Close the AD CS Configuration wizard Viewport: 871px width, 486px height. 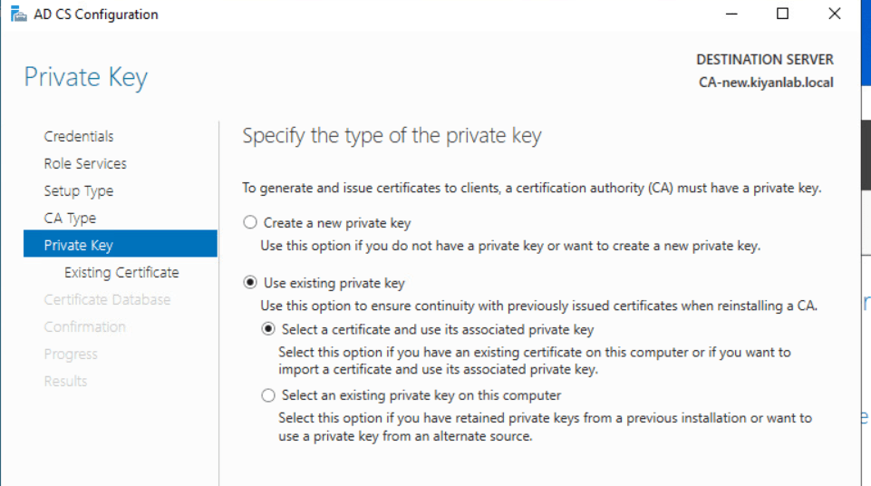pos(835,14)
